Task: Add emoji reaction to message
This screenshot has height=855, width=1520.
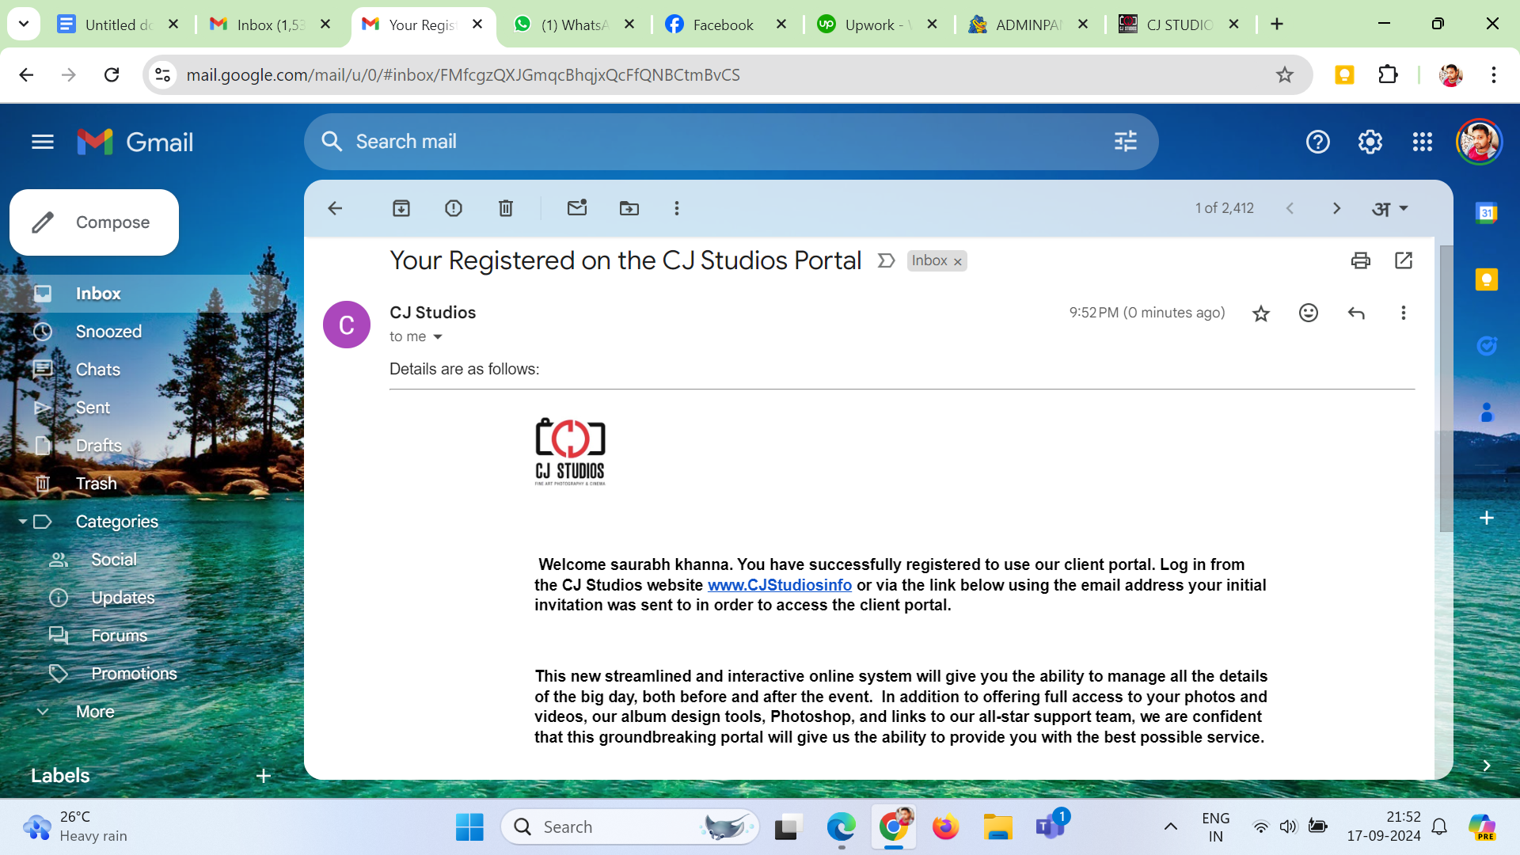Action: coord(1309,313)
